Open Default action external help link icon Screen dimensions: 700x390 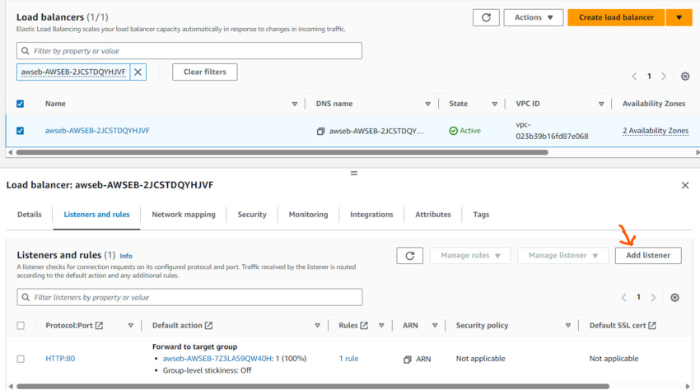pos(208,325)
